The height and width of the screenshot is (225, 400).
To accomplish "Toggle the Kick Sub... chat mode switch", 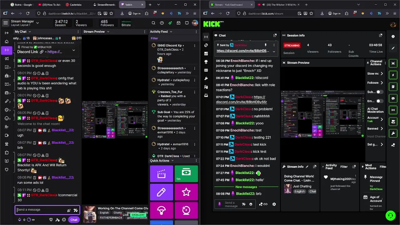I will pos(379,92).
